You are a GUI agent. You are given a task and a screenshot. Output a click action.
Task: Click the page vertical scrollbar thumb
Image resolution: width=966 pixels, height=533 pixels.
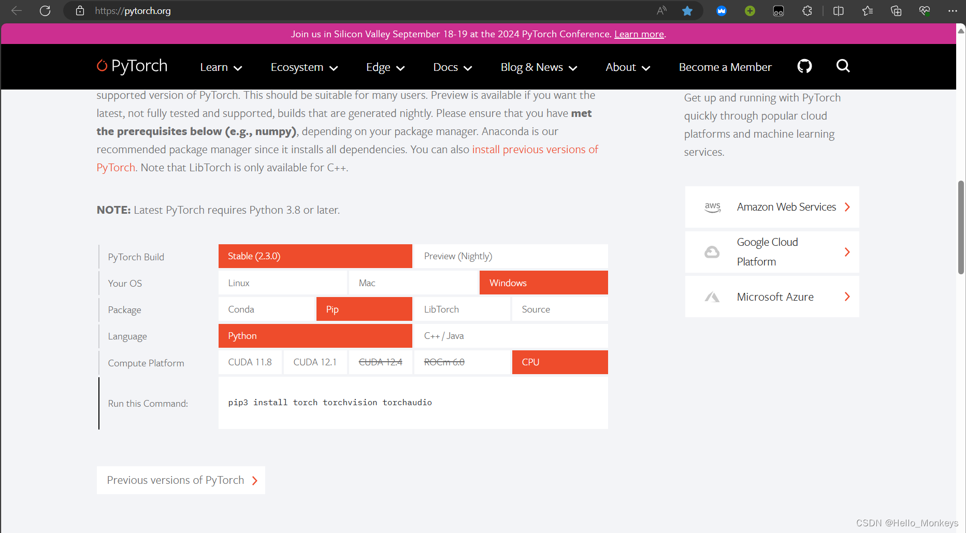pyautogui.click(x=961, y=227)
